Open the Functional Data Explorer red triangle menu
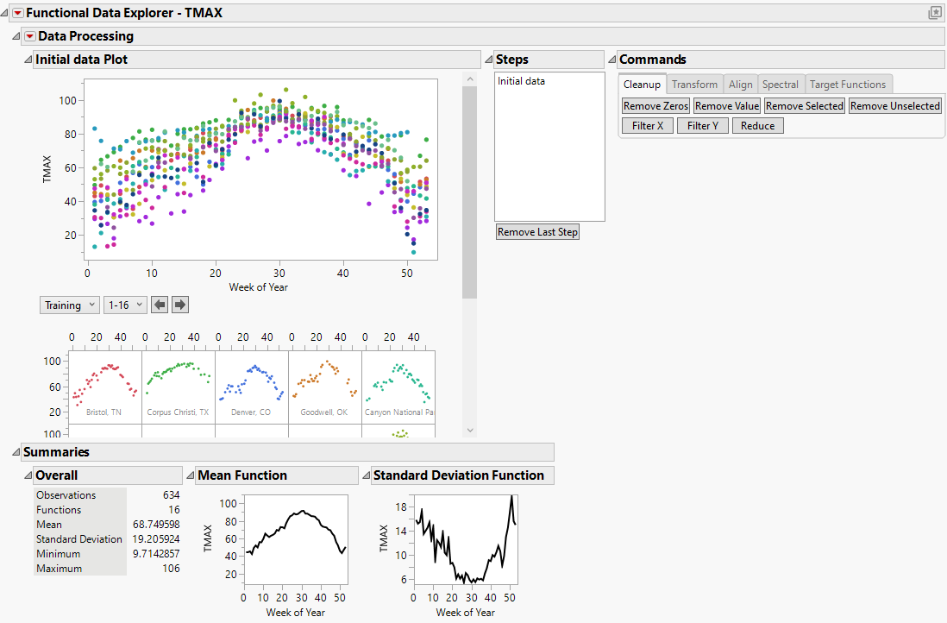 coord(17,13)
